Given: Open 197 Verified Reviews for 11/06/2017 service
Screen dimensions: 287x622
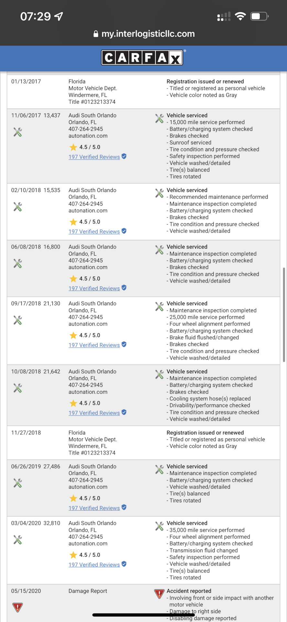Looking at the screenshot, I should (94, 157).
